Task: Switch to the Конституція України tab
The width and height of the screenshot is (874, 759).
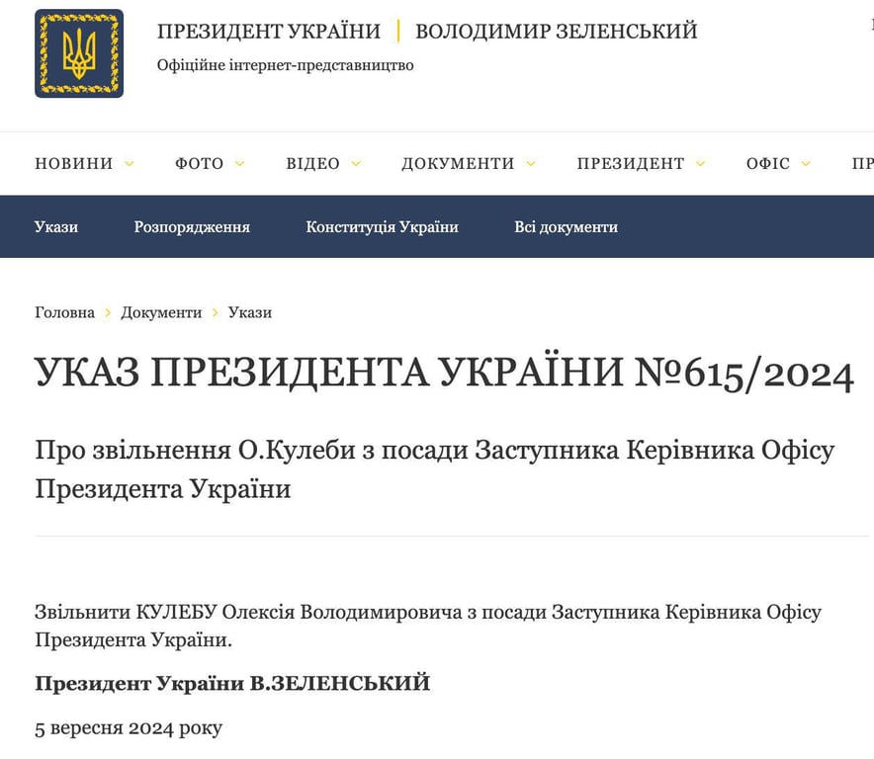Action: click(x=381, y=226)
